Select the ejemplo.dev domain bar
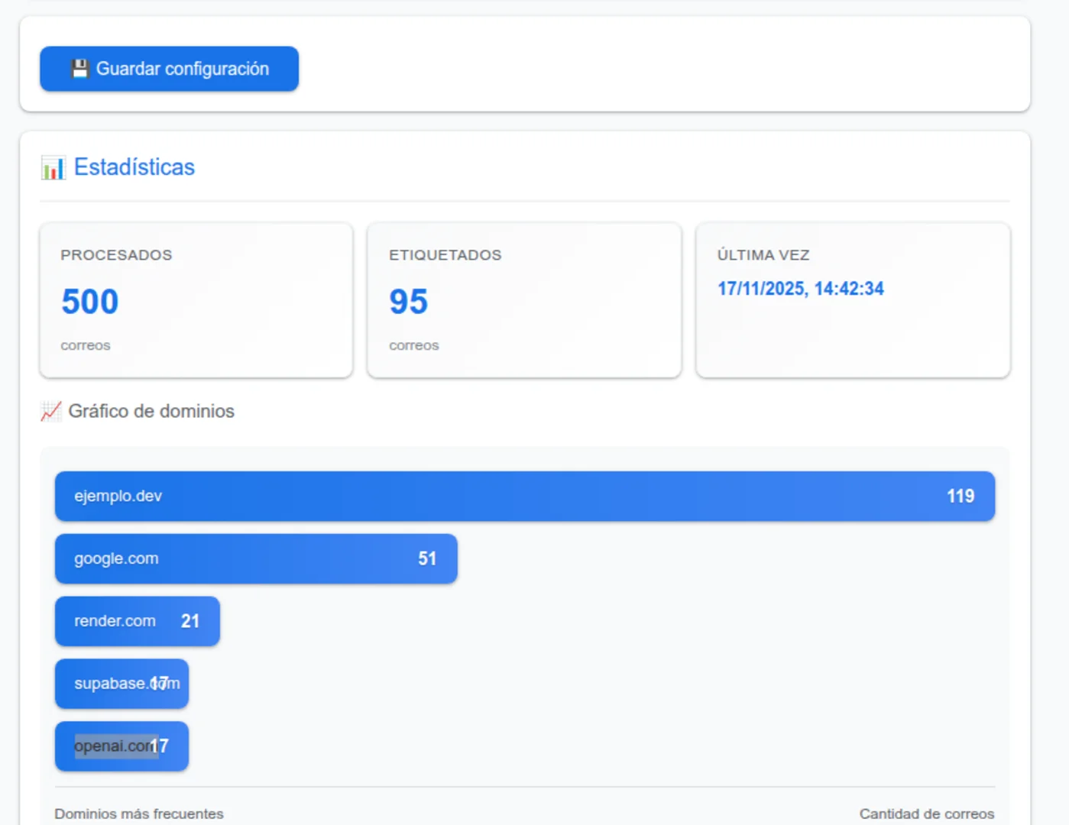1069x825 pixels. pyautogui.click(x=525, y=497)
